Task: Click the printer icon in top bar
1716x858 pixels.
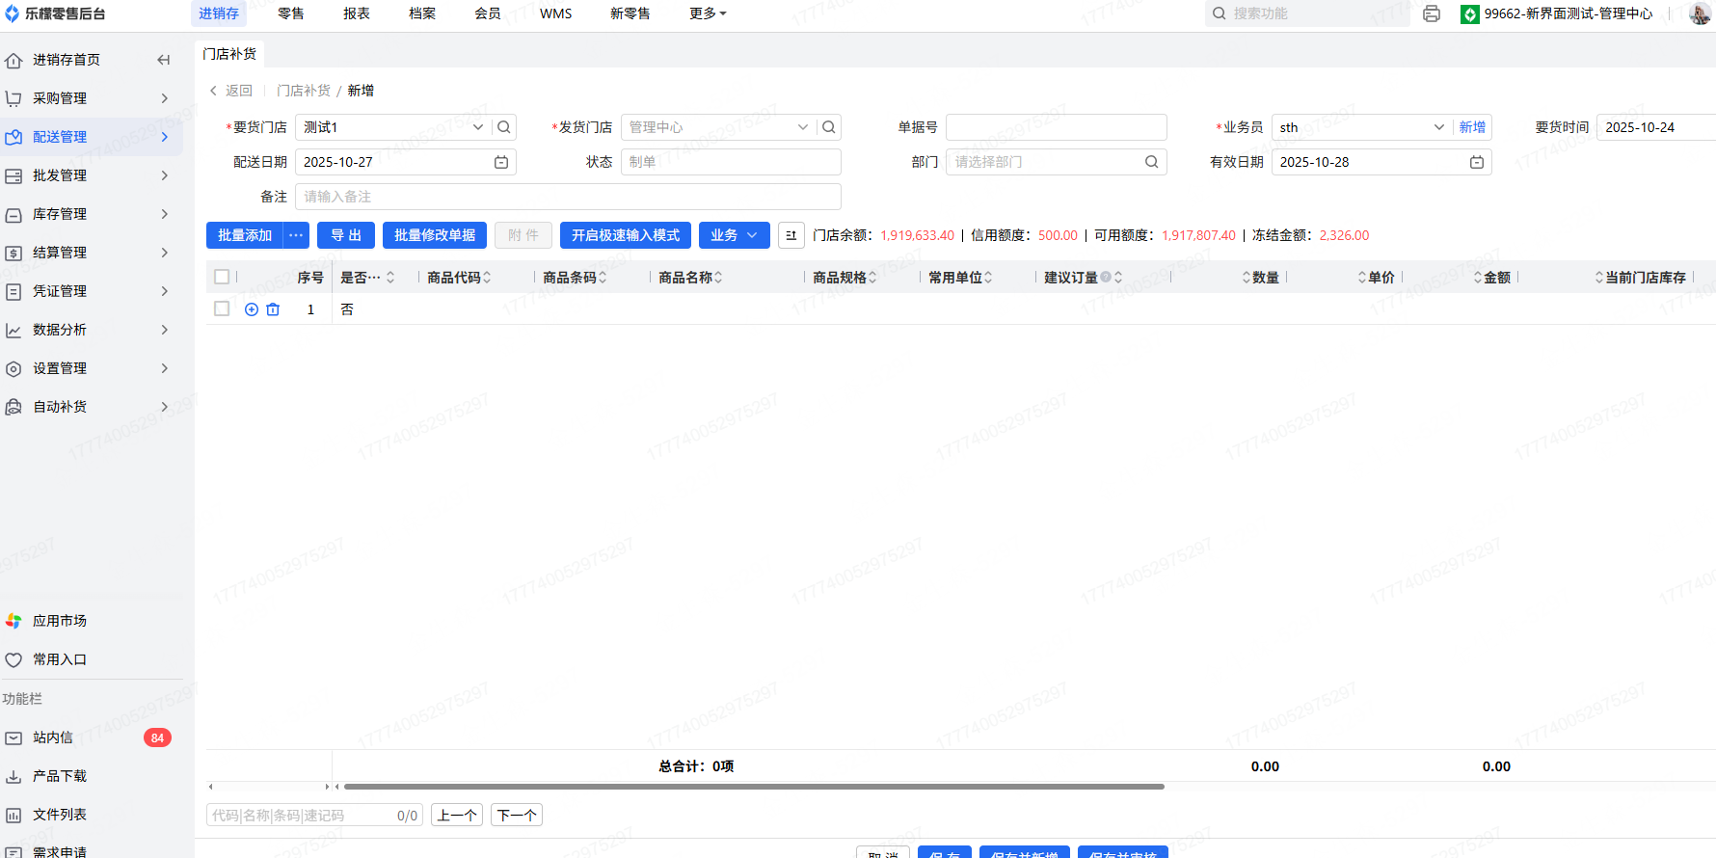Action: [1432, 13]
